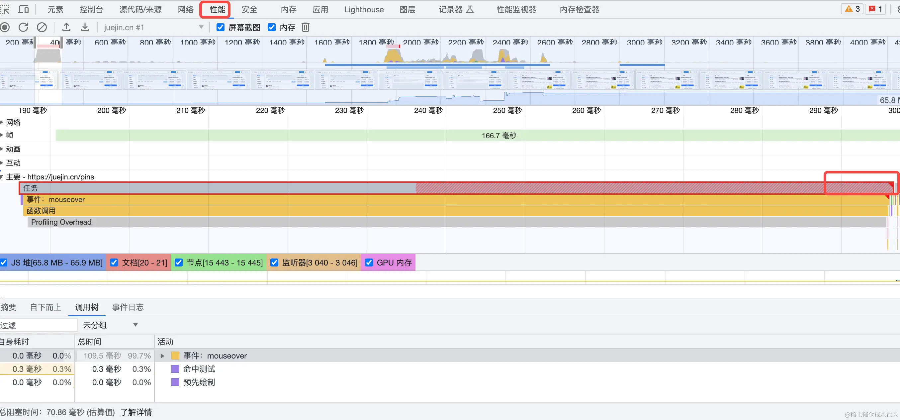The image size is (900, 420).
Task: Select the 调用树 details tab
Action: point(87,307)
